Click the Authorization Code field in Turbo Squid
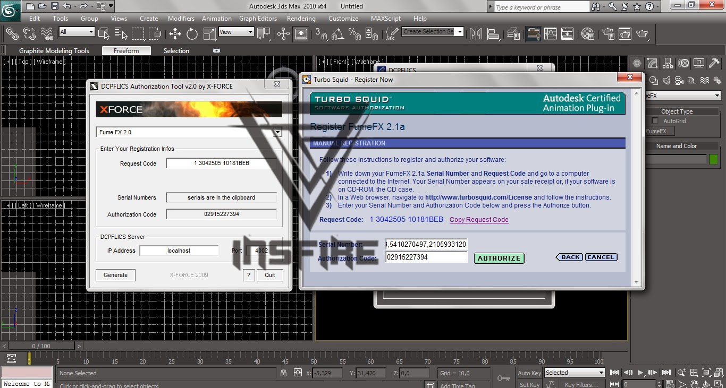 click(426, 257)
